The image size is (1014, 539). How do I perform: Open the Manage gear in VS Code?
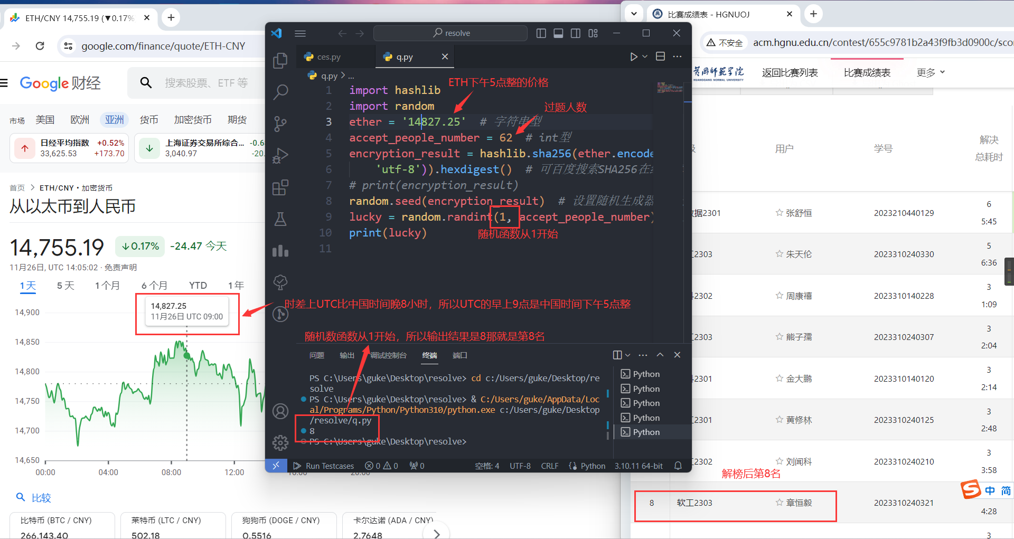(280, 442)
